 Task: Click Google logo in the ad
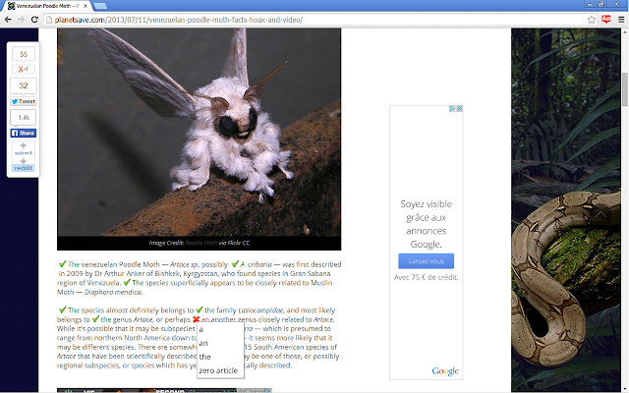[x=445, y=371]
